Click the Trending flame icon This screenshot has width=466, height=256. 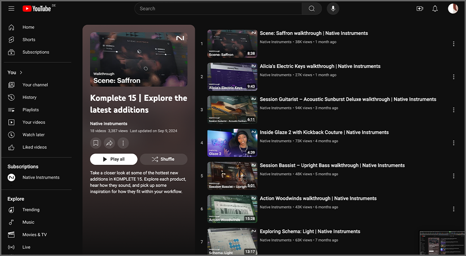[11, 210]
